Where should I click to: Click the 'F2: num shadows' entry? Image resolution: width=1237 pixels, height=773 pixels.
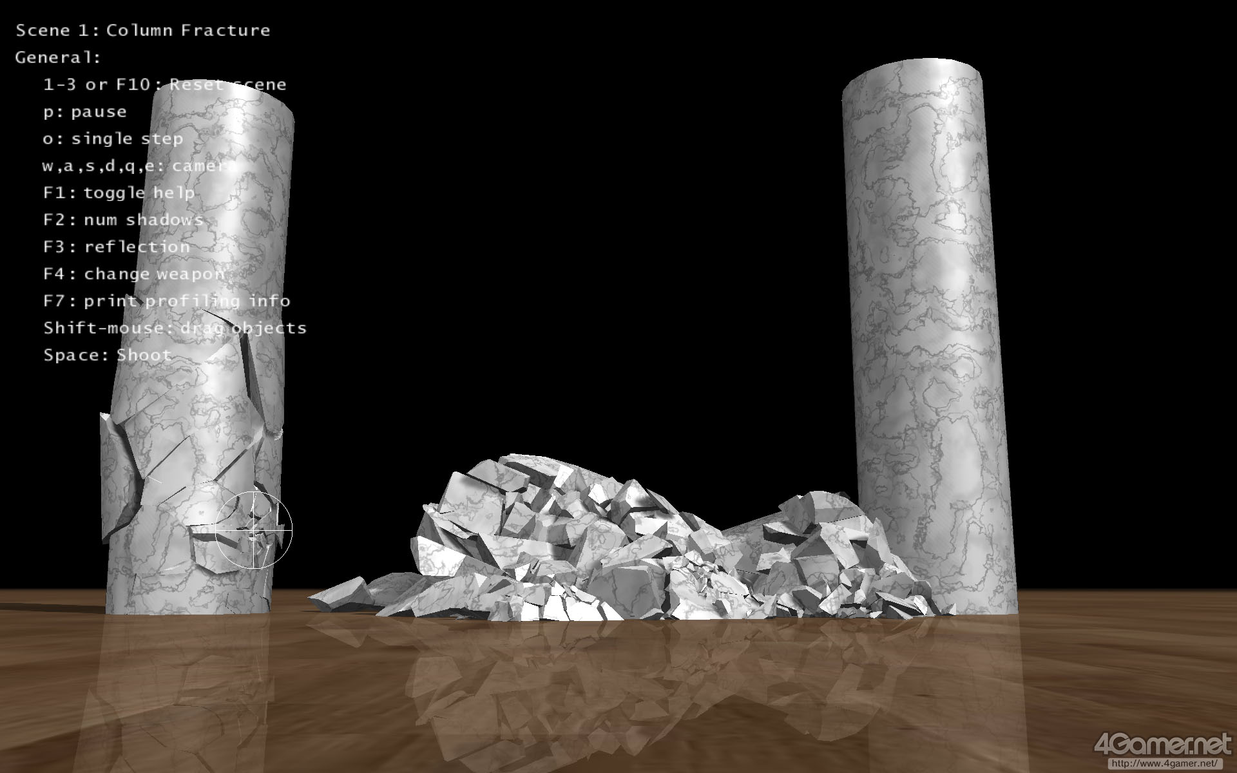[x=123, y=220]
